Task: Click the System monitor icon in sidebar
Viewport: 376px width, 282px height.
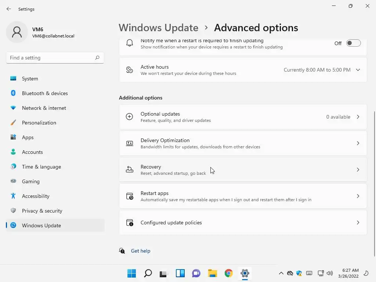Action: pos(13,79)
